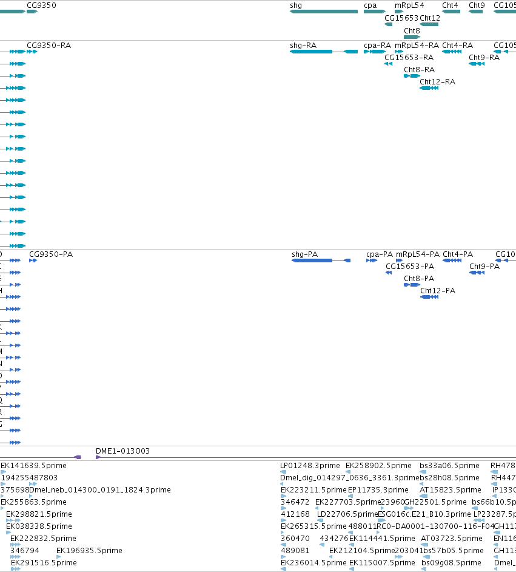Select the mRpL54-PA label

tap(418, 254)
